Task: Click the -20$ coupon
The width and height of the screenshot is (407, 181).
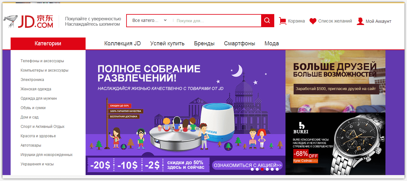Action: 100,165
